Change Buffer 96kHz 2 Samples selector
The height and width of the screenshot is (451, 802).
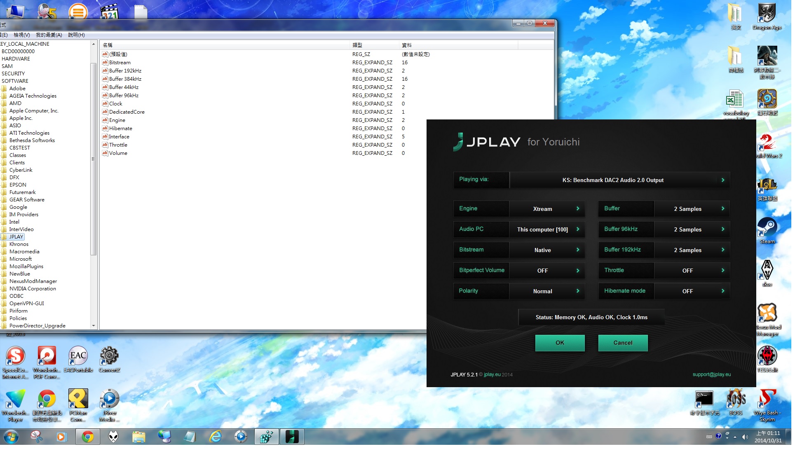tap(692, 229)
